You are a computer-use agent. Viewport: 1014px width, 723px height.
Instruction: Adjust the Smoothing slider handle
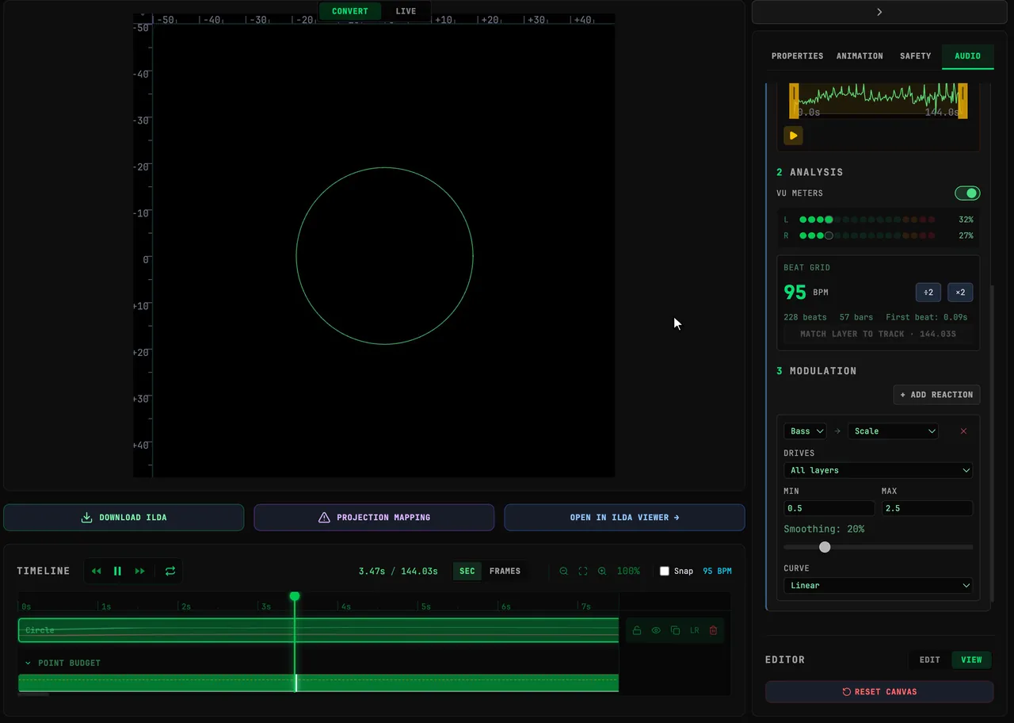coord(825,547)
